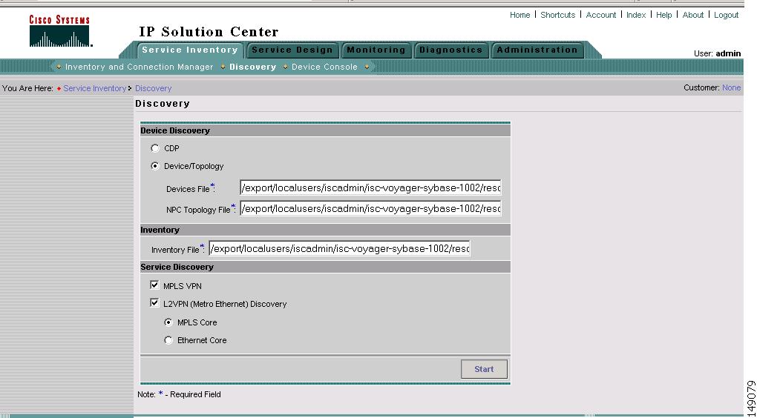Choose the MPLS Core radio button

click(x=168, y=322)
